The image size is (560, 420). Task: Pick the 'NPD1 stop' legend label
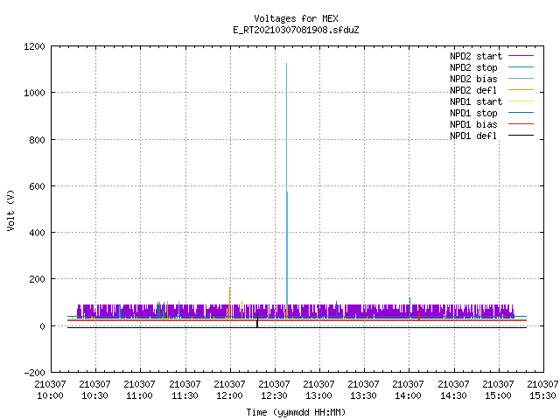coord(473,113)
